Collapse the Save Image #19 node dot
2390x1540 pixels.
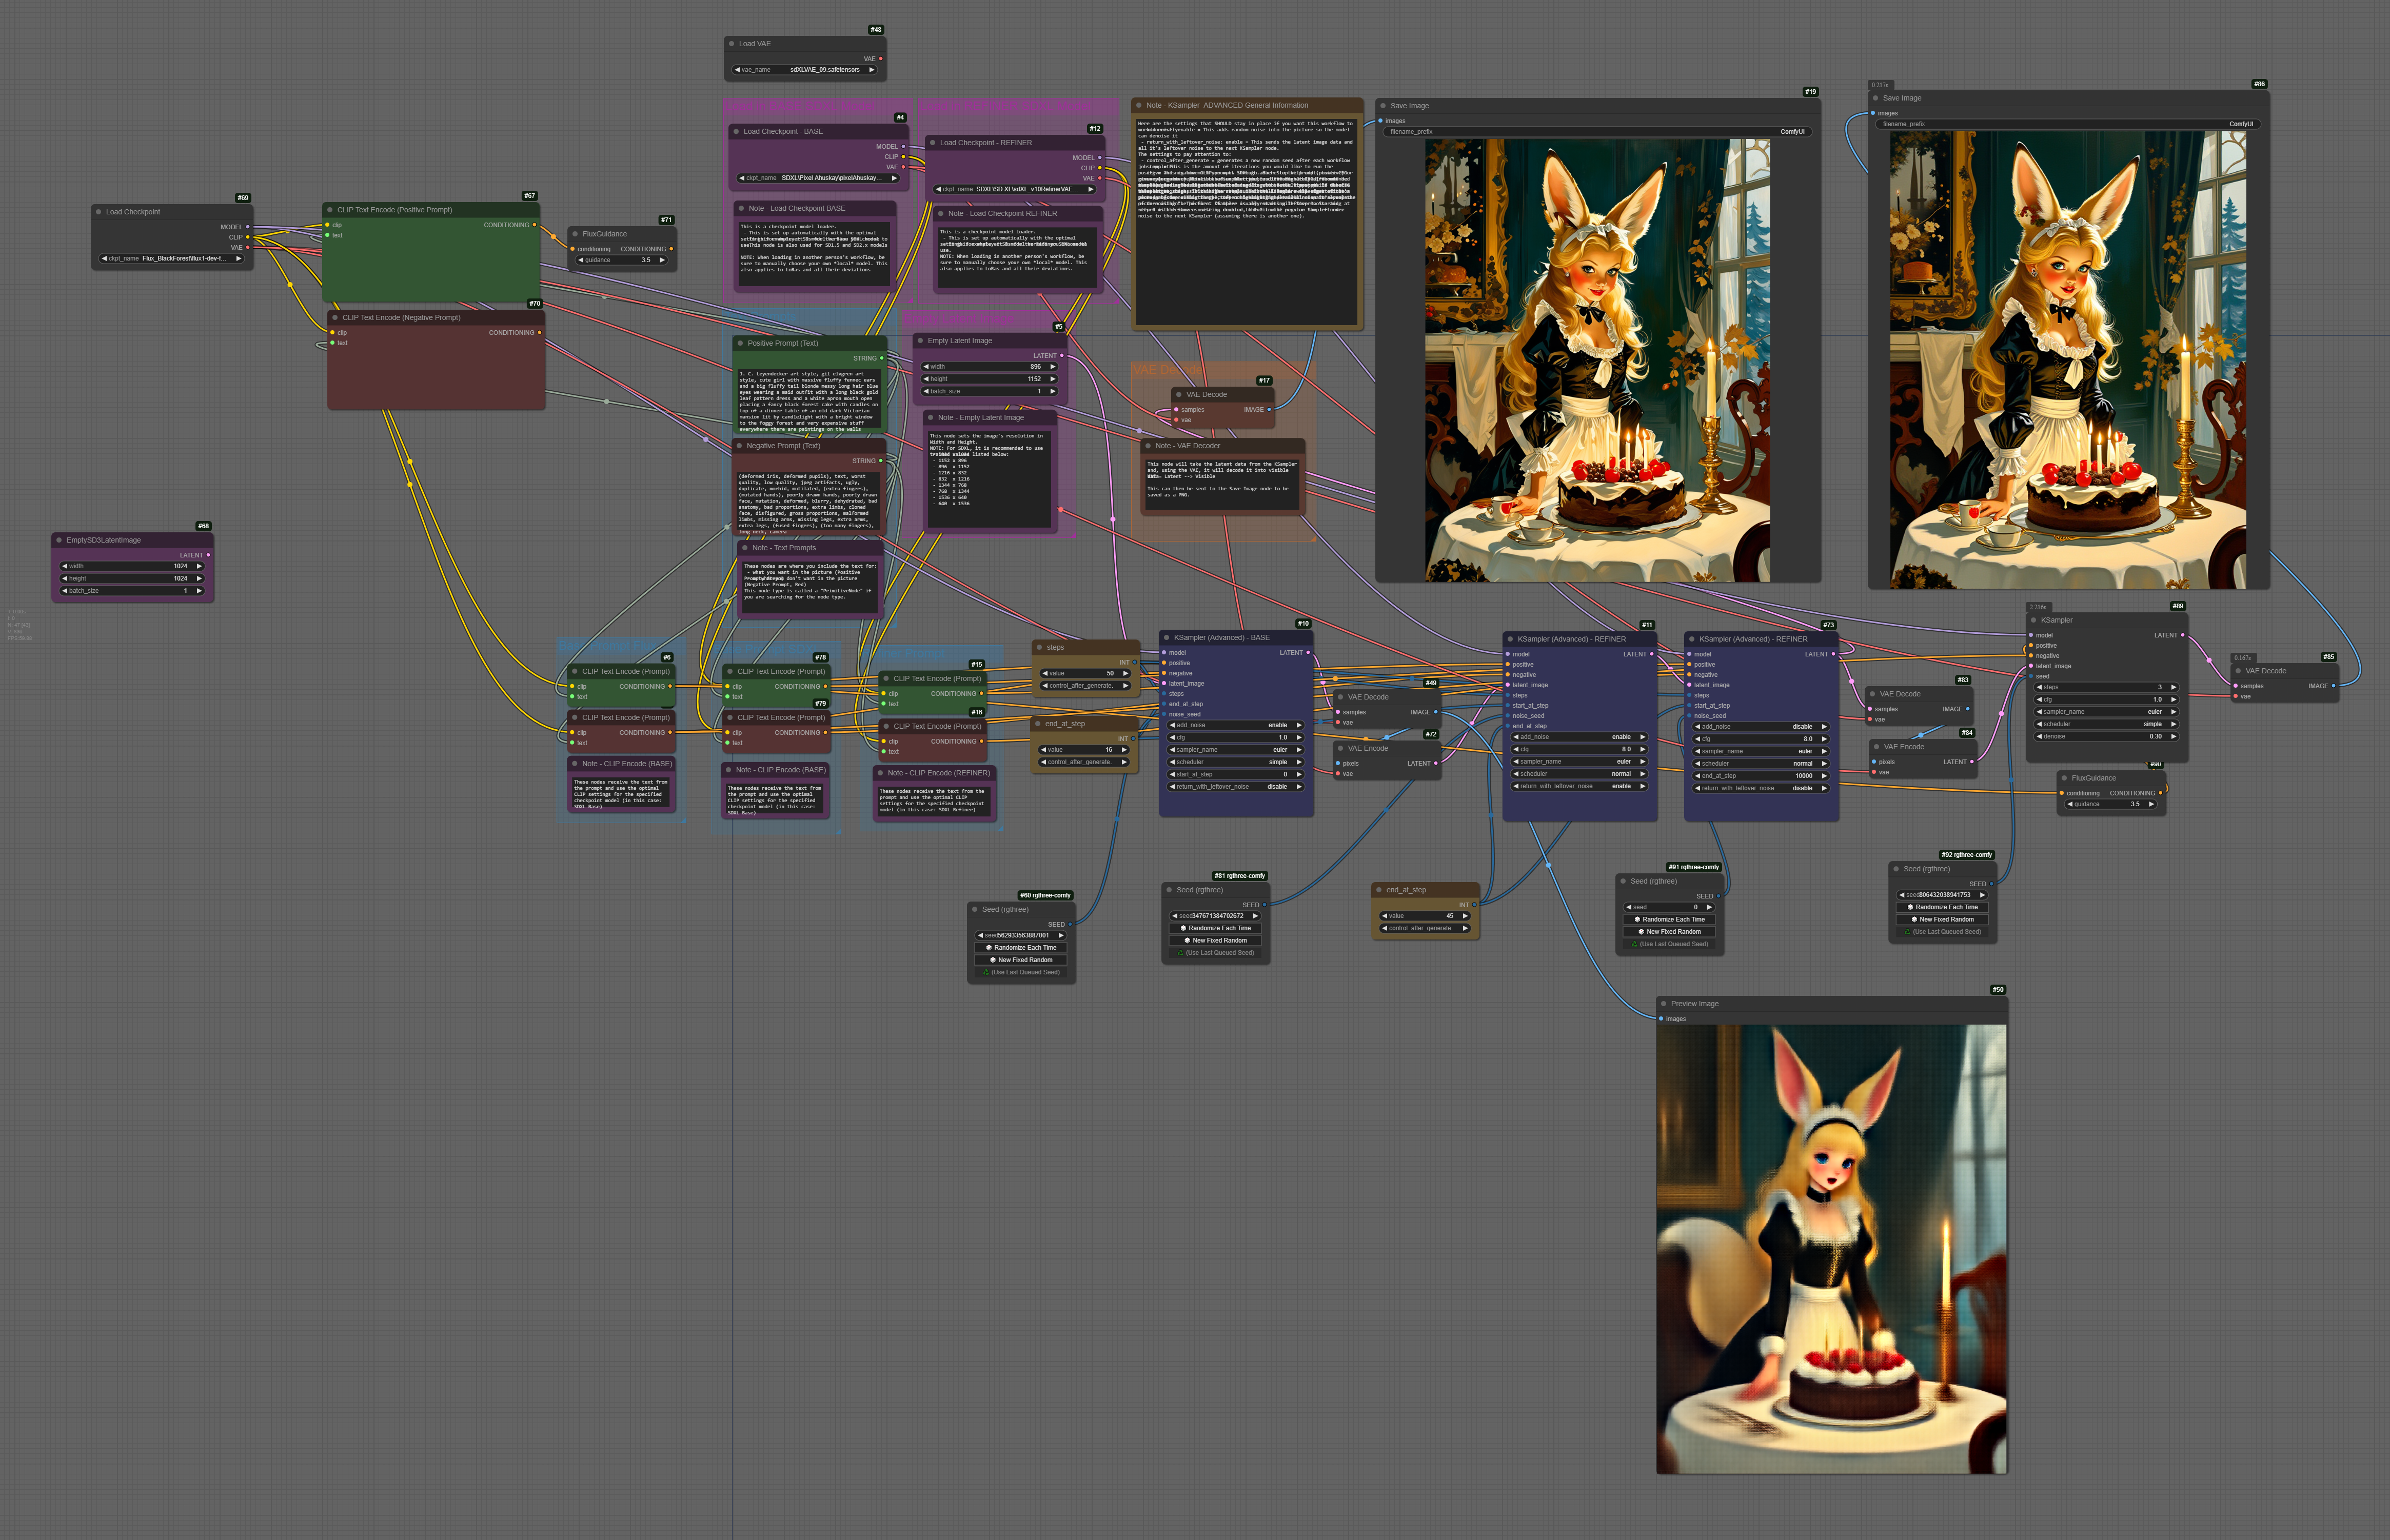tap(1382, 106)
